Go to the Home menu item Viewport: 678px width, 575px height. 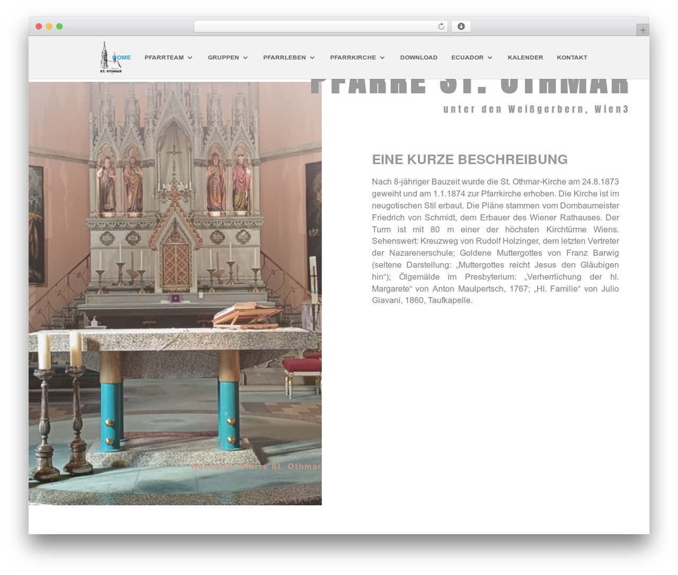pyautogui.click(x=122, y=57)
